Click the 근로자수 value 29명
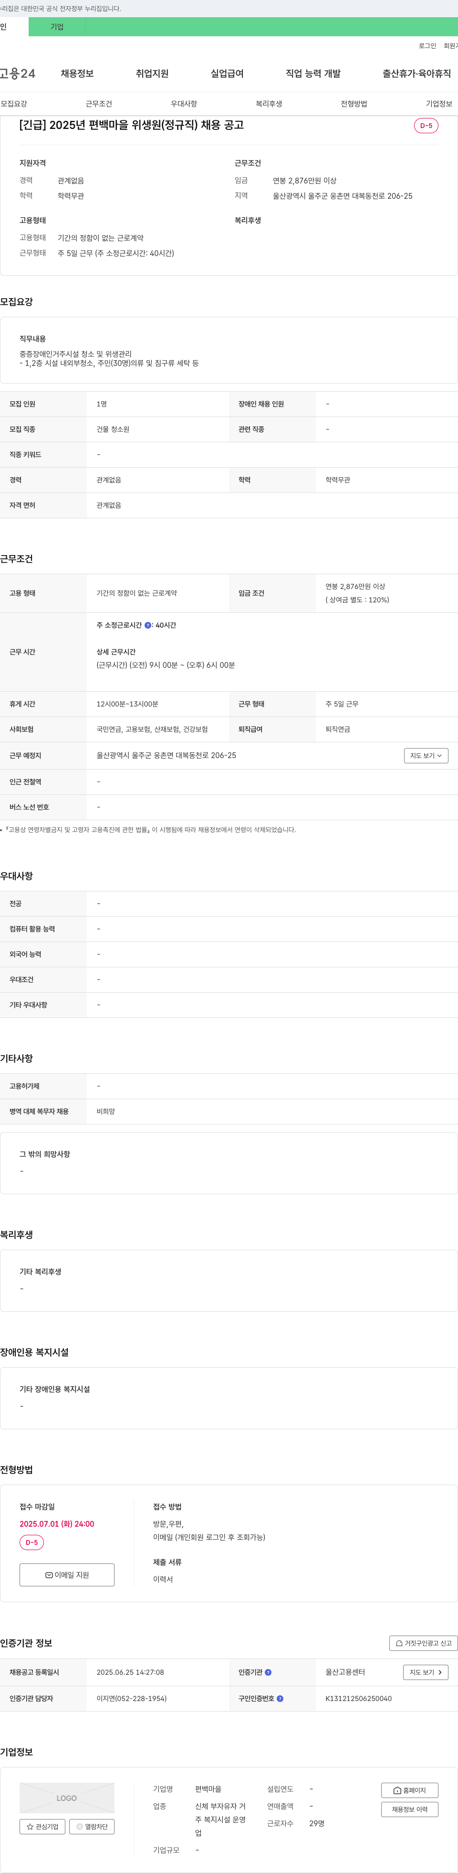458x1873 pixels. pos(316,1823)
